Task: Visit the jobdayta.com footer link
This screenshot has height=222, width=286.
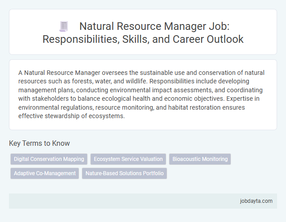Action: pos(256,201)
